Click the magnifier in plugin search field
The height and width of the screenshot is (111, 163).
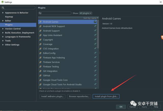coord(40,13)
